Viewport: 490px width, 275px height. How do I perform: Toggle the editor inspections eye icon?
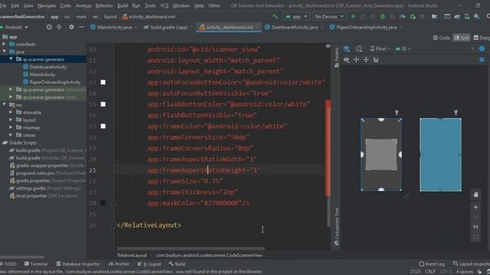click(x=328, y=46)
